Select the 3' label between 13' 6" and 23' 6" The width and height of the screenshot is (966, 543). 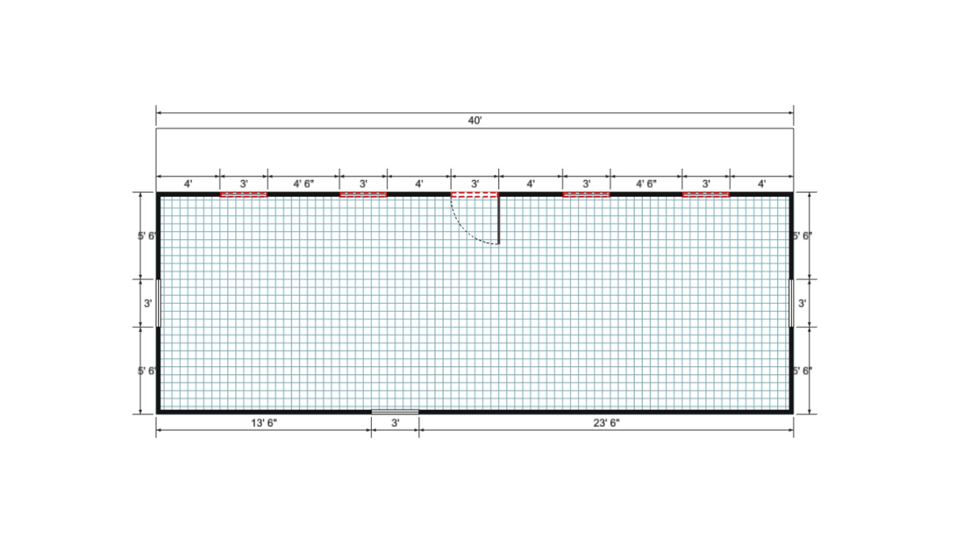[395, 423]
